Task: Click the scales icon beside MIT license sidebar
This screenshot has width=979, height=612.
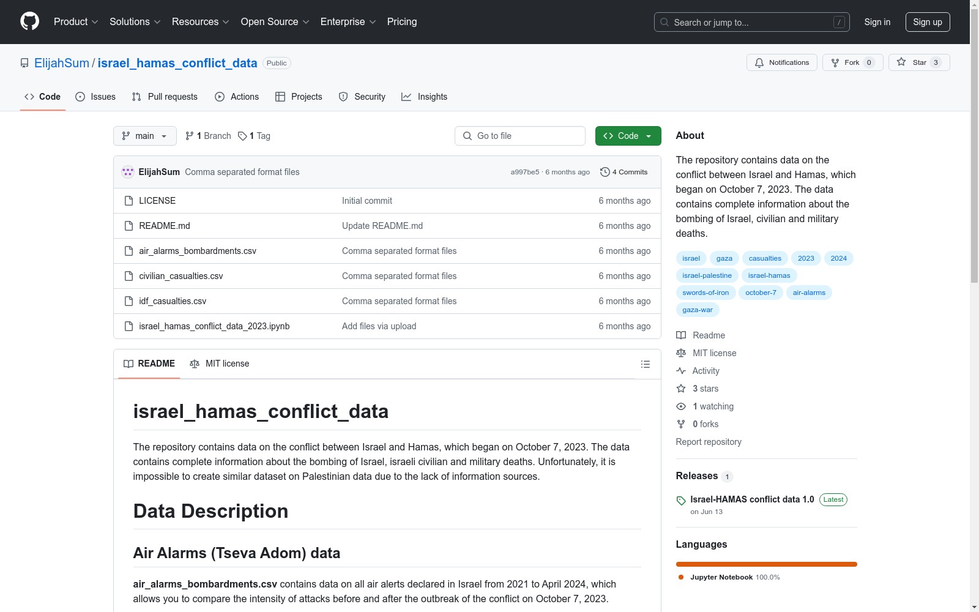Action: click(681, 353)
